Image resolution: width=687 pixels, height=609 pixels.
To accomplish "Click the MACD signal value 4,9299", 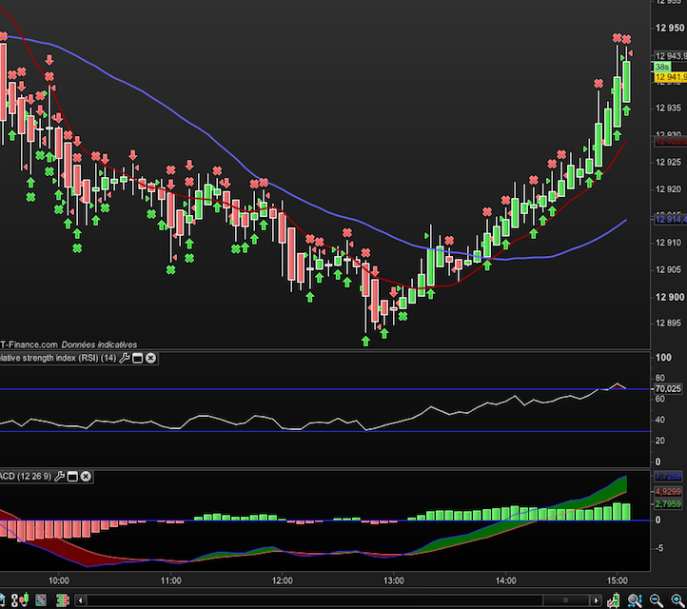I will pos(668,492).
